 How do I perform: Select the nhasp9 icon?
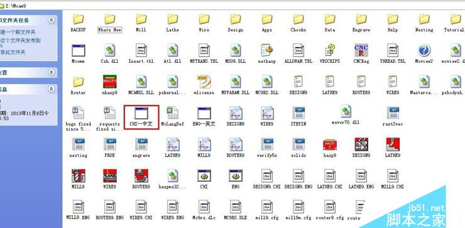click(x=110, y=82)
